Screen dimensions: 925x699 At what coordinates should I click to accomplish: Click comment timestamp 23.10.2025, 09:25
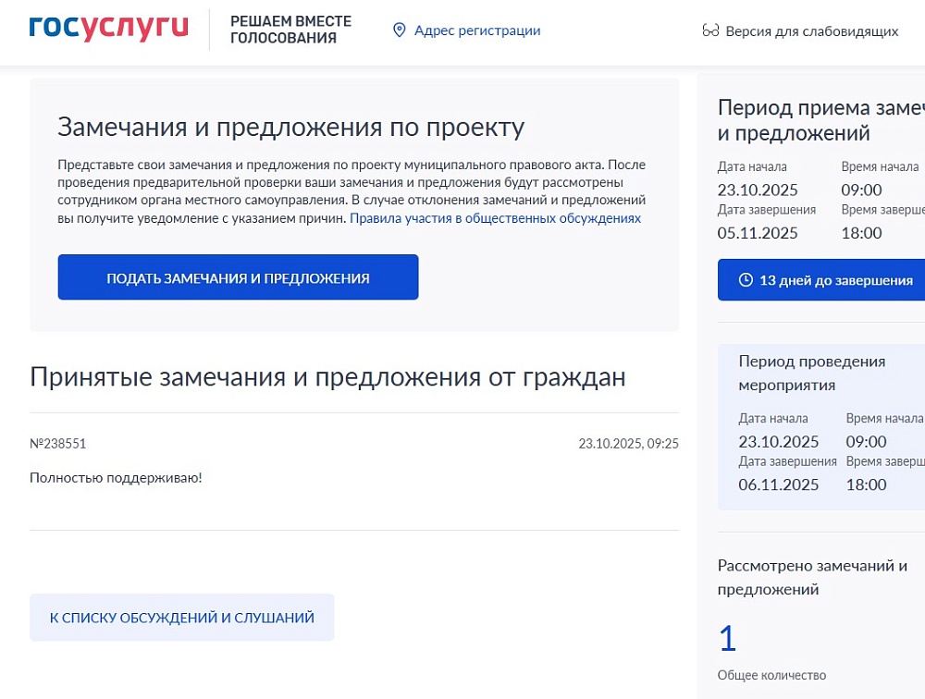tap(628, 444)
